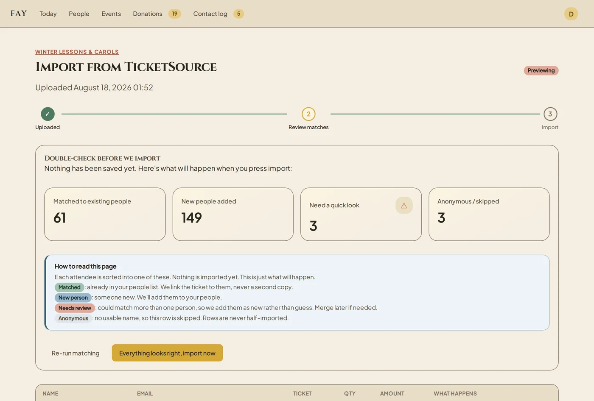The width and height of the screenshot is (594, 401).
Task: Click the WHAT HAPPENS column header
Action: tap(455, 393)
